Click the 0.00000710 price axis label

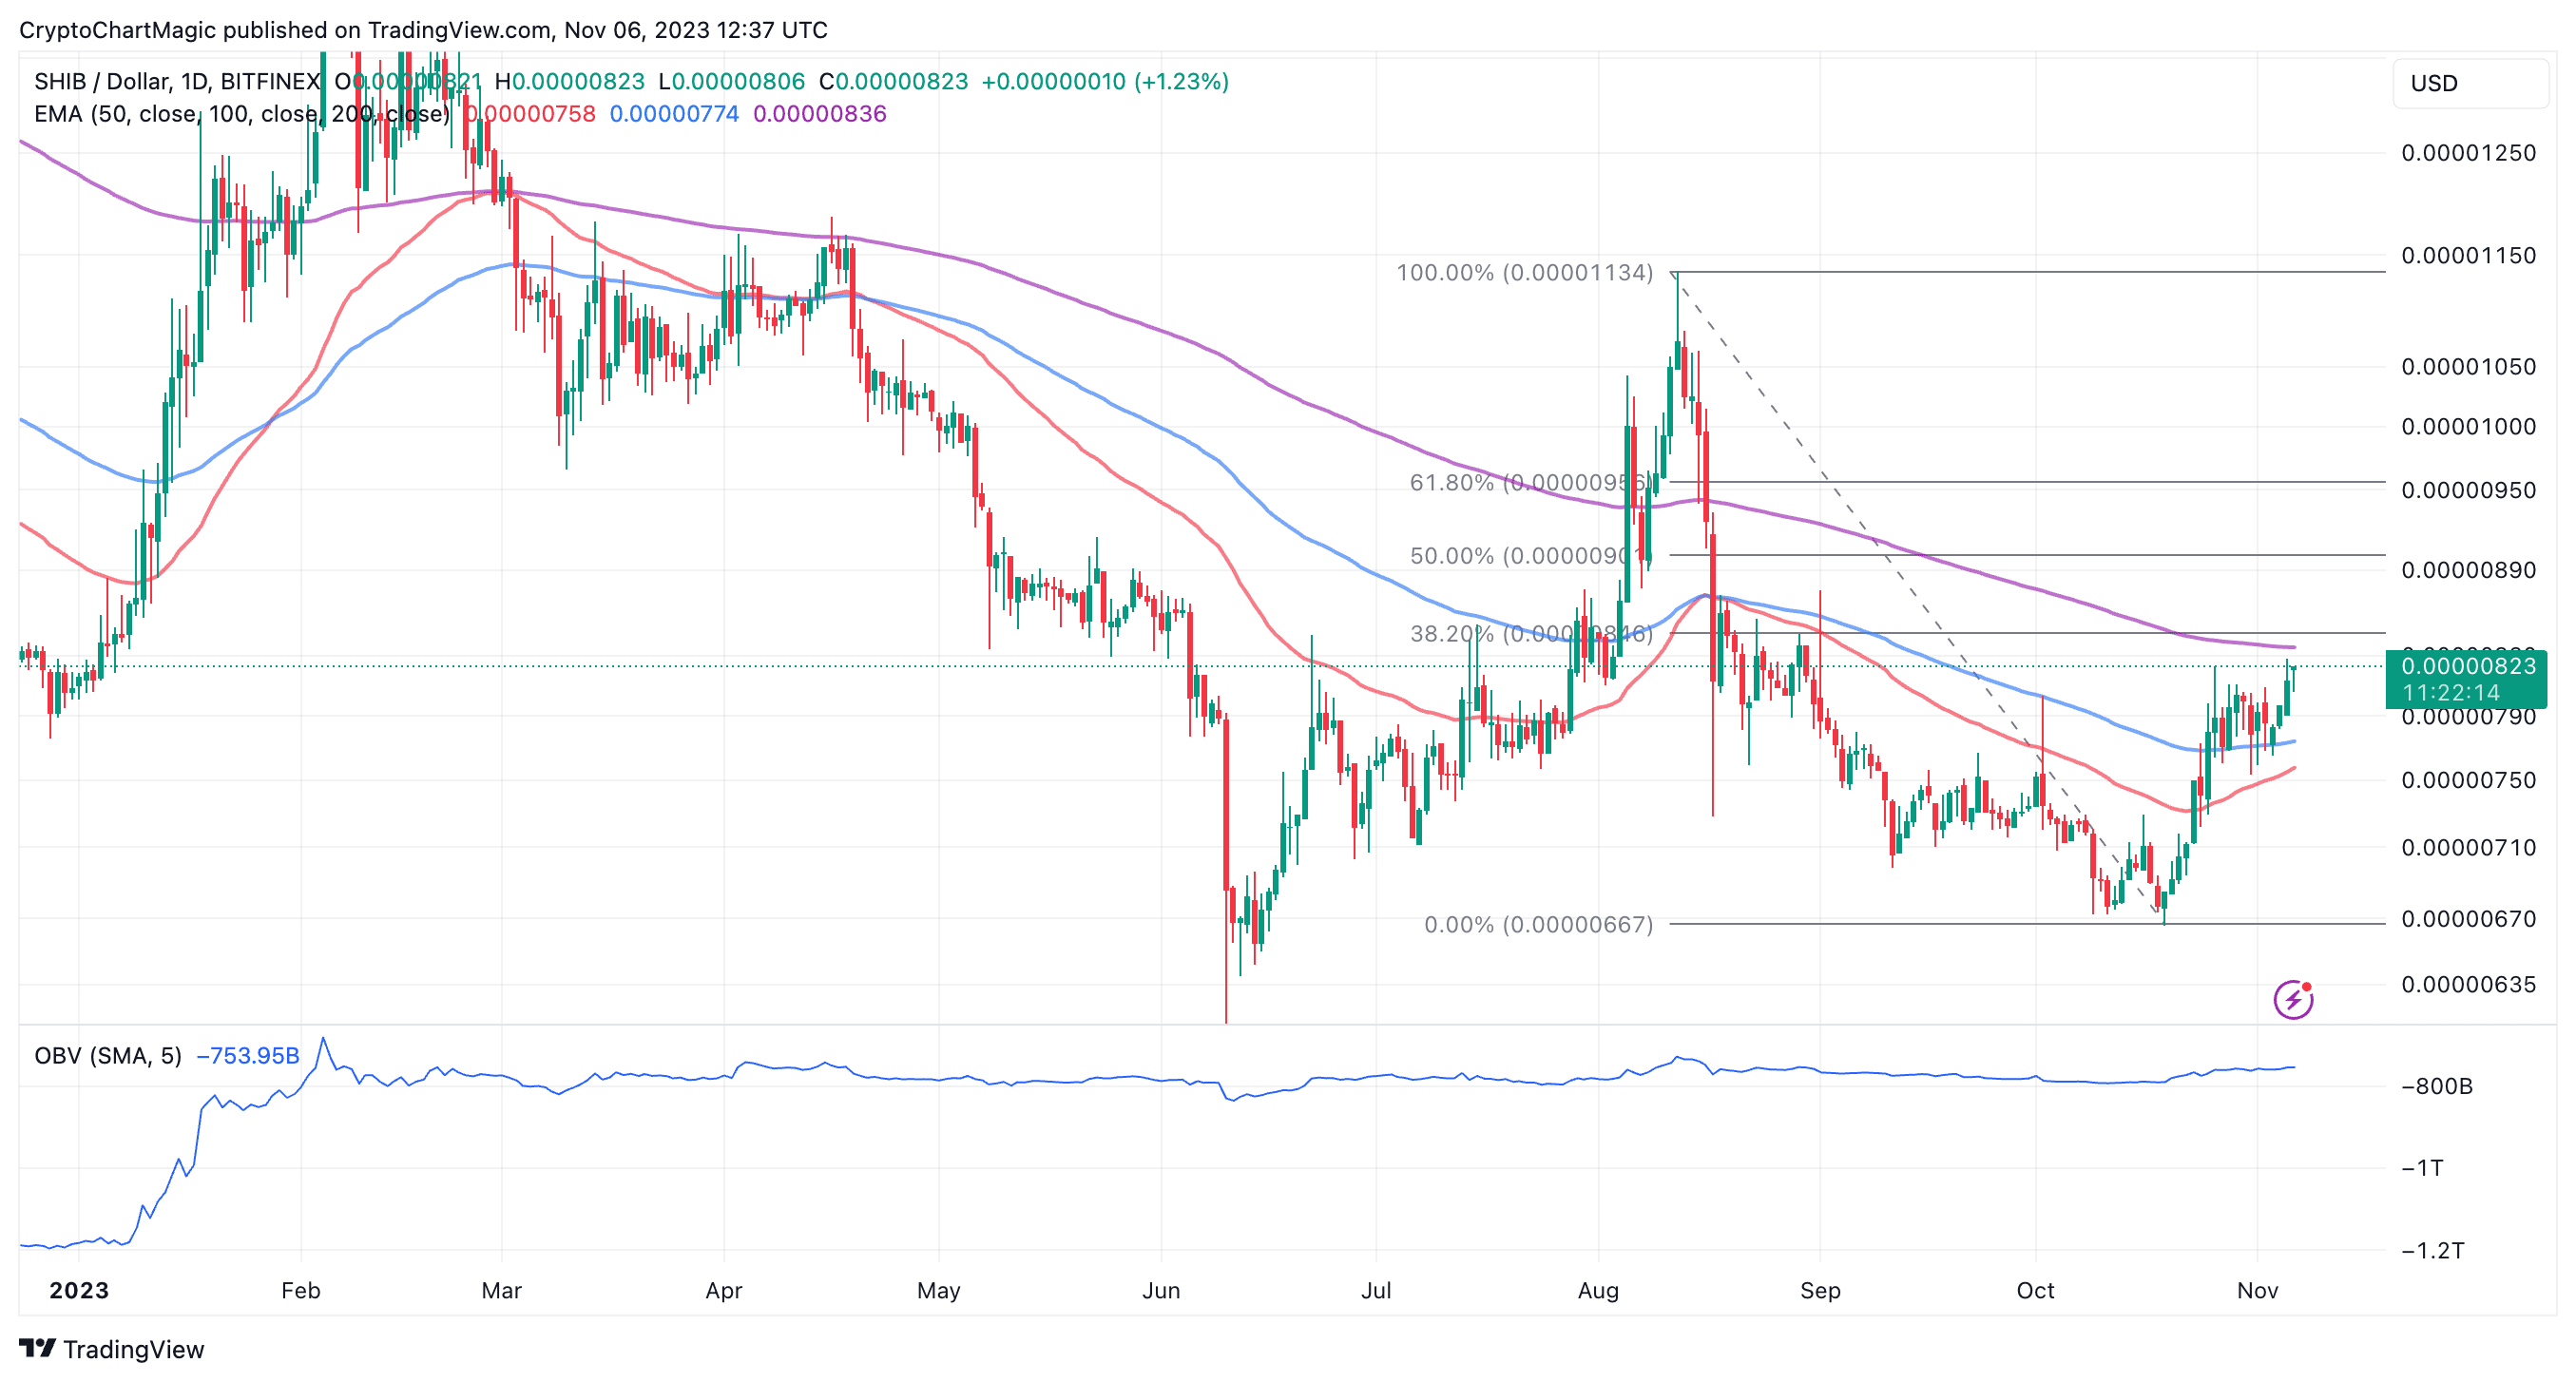point(2468,848)
